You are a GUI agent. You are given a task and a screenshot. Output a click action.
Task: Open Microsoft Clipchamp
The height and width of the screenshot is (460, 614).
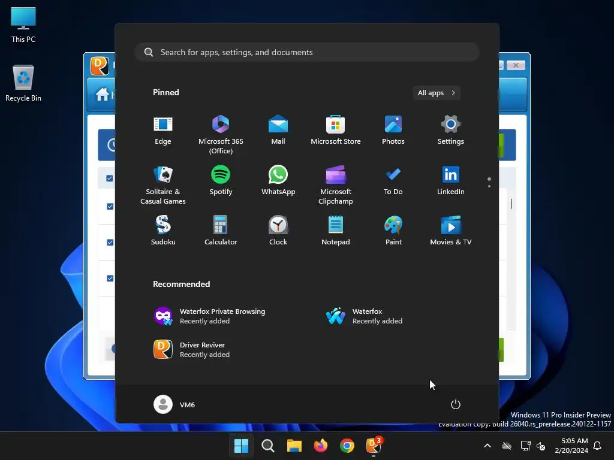point(336,184)
